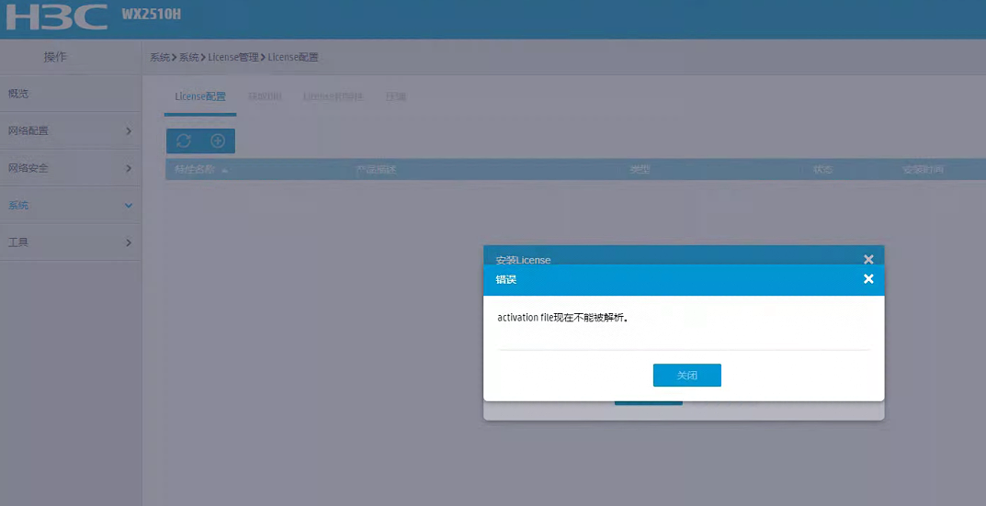Expand the 网络配置 chevron arrow
Screen dimensions: 986x506
click(129, 130)
